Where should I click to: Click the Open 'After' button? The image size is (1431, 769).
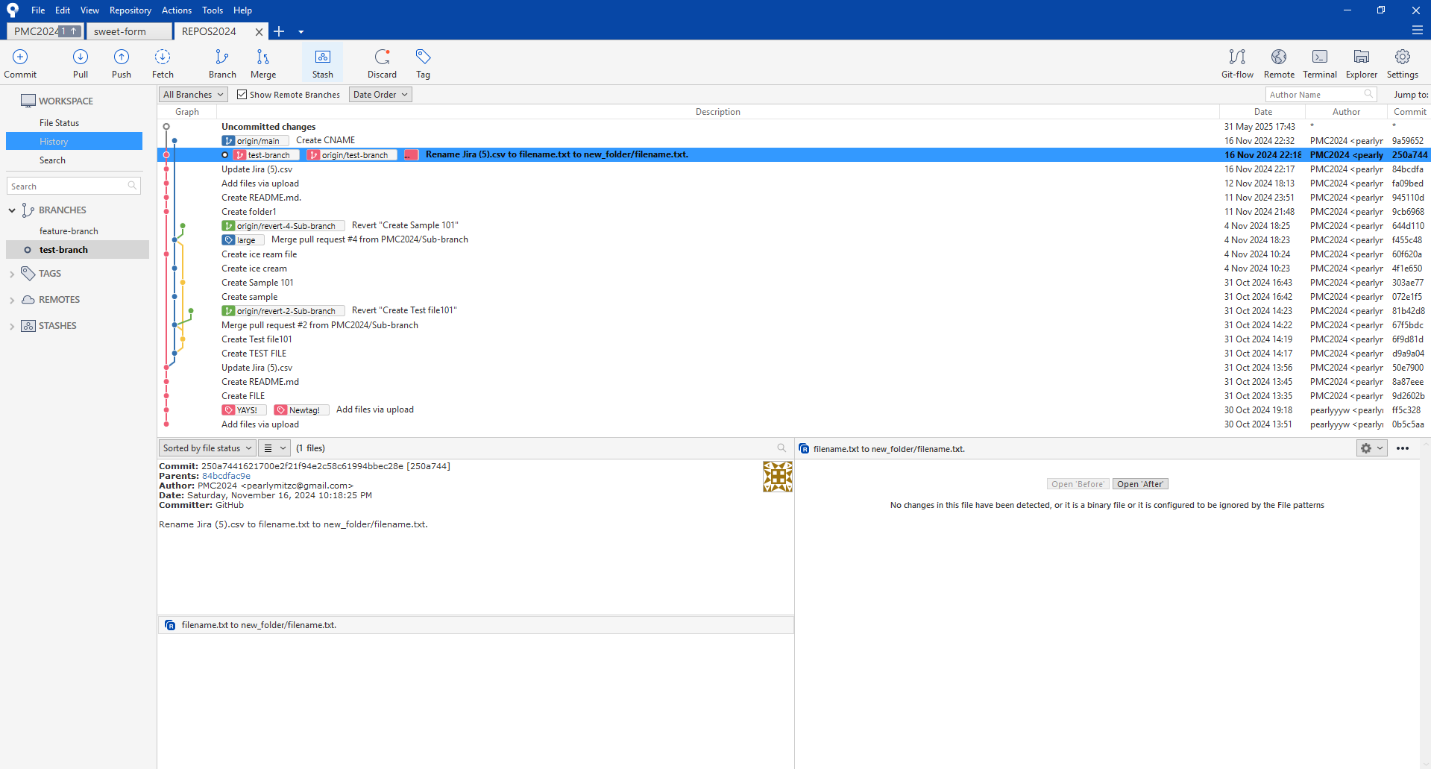click(1140, 484)
